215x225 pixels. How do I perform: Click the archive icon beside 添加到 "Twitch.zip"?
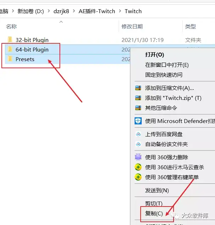pos(138,98)
